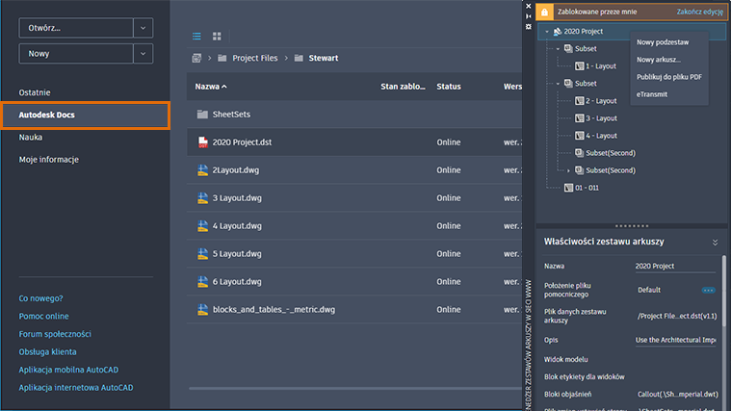This screenshot has width=731, height=411.
Task: Sort by the Nazwa column header
Action: click(211, 87)
